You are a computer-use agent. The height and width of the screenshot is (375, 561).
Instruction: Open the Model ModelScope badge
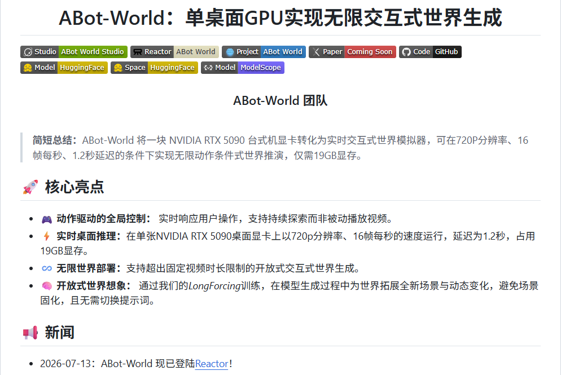pos(243,68)
